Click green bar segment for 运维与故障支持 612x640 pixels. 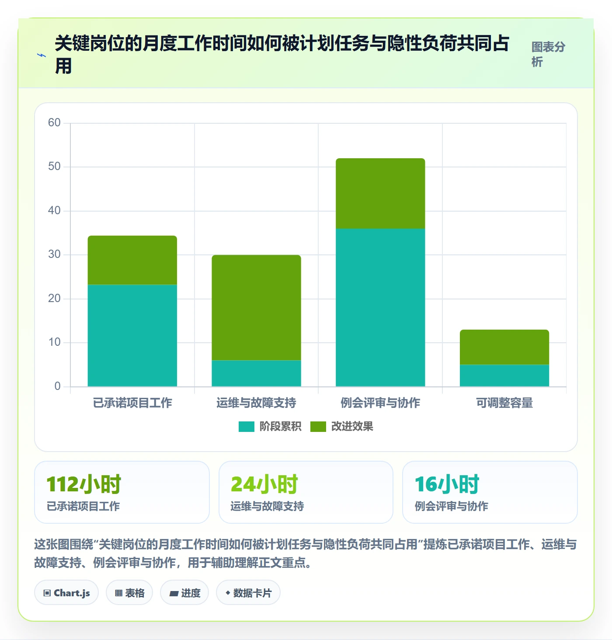pyautogui.click(x=257, y=308)
